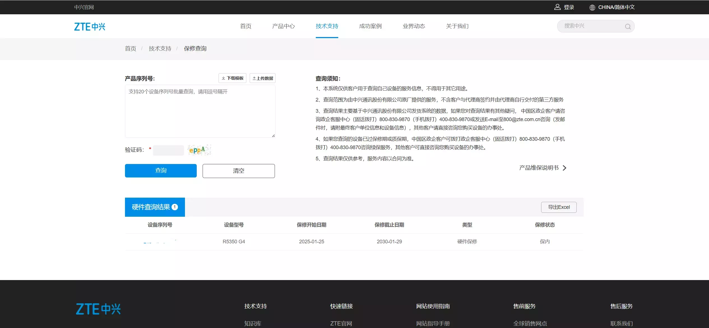Open the 网站指导手册 footer link
The height and width of the screenshot is (328, 709).
(x=433, y=324)
